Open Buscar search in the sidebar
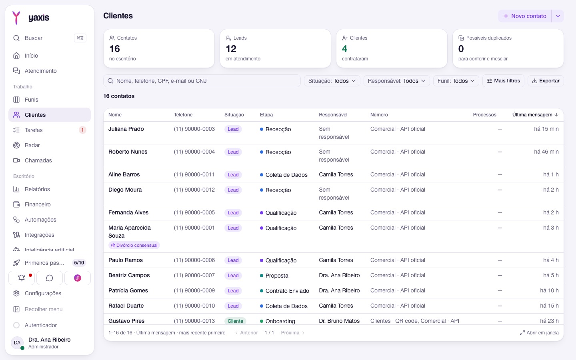This screenshot has width=576, height=360. (x=50, y=38)
